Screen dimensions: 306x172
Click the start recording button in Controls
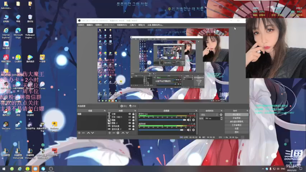(236, 118)
